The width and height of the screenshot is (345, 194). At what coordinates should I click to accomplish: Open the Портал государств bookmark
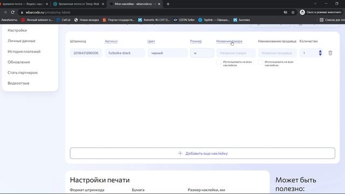119,20
